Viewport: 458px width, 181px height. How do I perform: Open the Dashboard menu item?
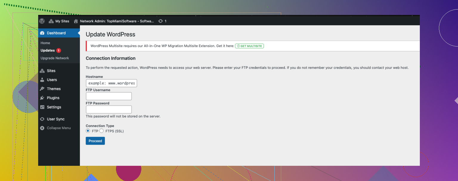pyautogui.click(x=59, y=33)
